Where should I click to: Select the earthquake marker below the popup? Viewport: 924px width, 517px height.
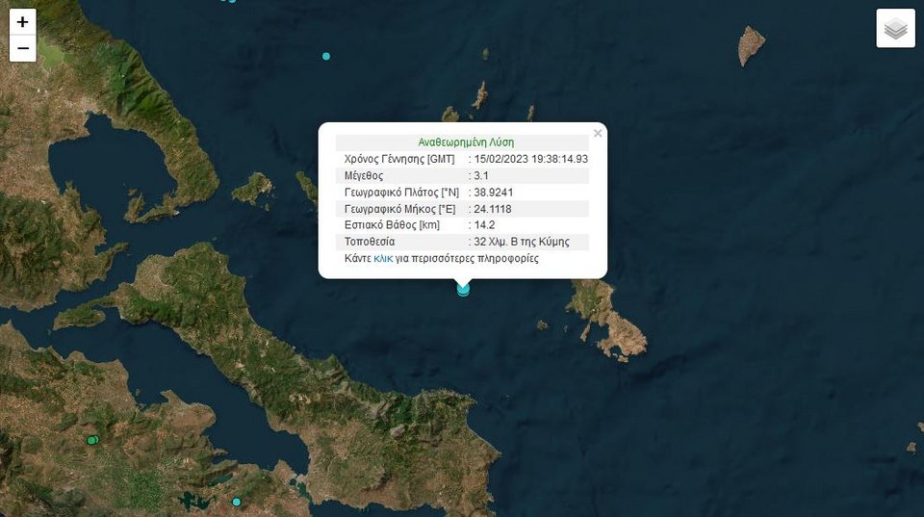(x=463, y=289)
